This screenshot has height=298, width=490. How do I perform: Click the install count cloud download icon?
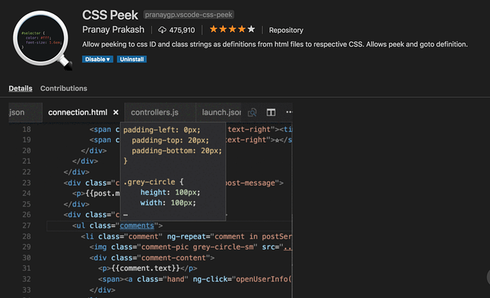click(162, 30)
